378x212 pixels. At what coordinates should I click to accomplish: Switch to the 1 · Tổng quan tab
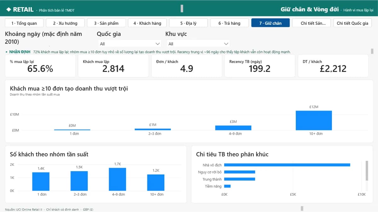(x=24, y=23)
